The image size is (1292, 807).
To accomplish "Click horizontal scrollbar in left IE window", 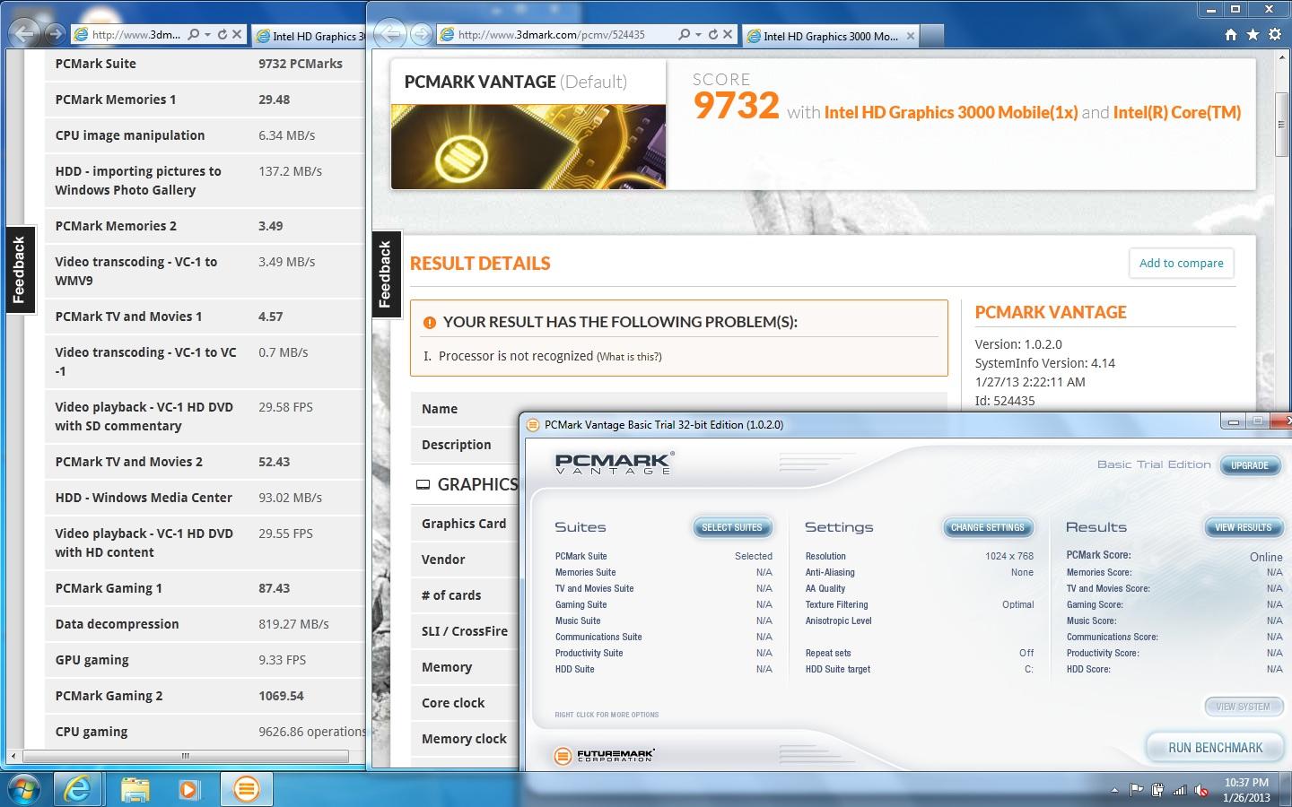I will coord(185,756).
